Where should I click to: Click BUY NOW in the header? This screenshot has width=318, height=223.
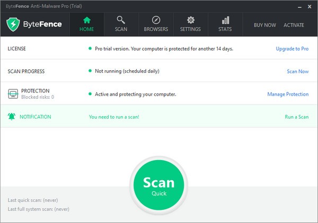(265, 25)
